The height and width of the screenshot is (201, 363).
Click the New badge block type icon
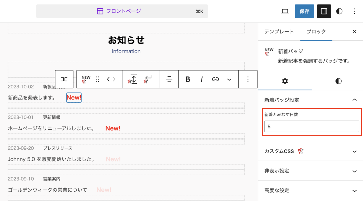[86, 79]
